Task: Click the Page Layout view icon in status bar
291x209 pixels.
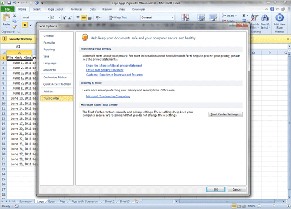Action: pos(238,206)
